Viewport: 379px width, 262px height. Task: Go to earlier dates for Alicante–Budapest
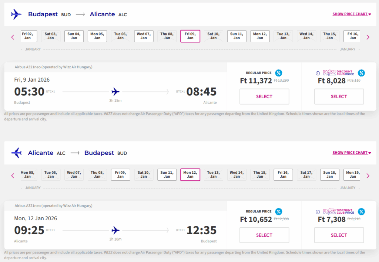pos(13,176)
